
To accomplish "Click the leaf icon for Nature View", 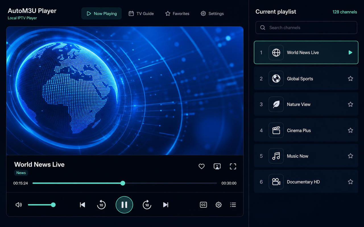I will pos(276,104).
